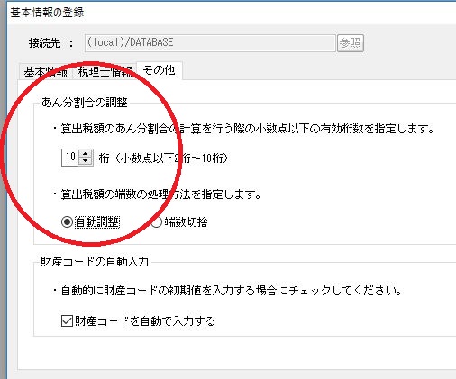Click the digits value field showing 10
The width and height of the screenshot is (456, 379).
pos(70,158)
